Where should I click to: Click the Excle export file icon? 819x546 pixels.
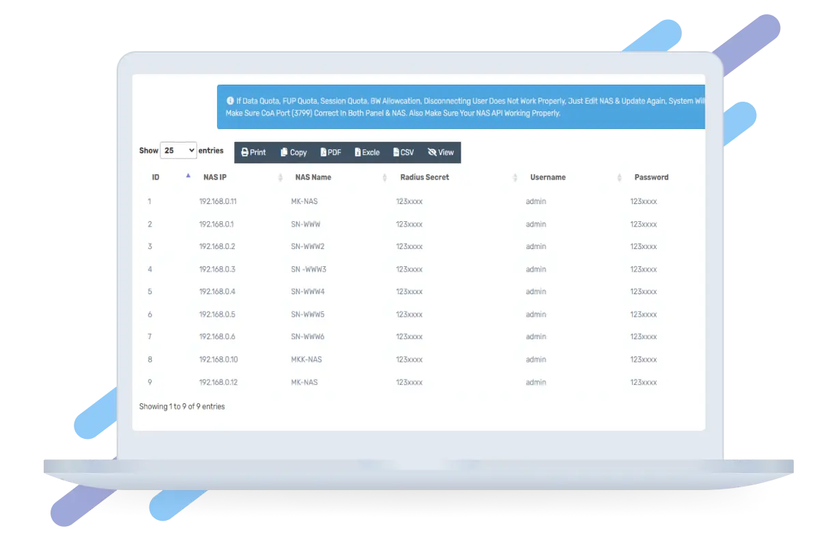click(358, 152)
